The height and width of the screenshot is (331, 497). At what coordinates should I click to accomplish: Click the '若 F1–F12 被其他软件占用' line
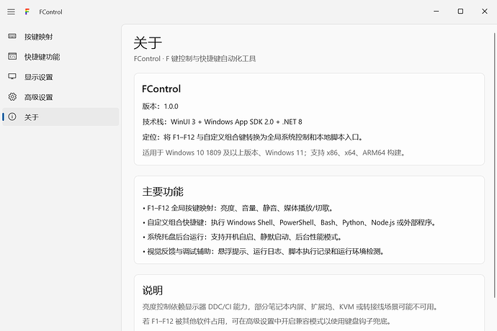(x=267, y=321)
